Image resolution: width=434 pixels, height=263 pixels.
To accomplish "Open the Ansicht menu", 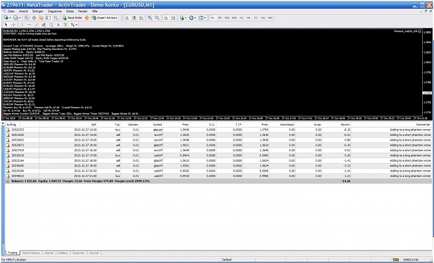I will click(23, 11).
